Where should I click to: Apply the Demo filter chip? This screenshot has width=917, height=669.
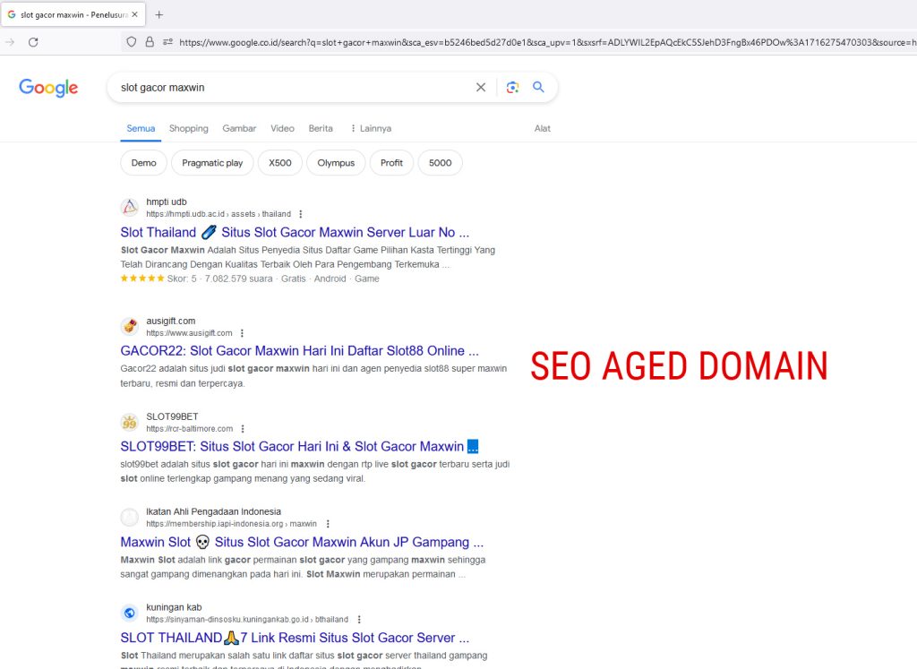(144, 163)
